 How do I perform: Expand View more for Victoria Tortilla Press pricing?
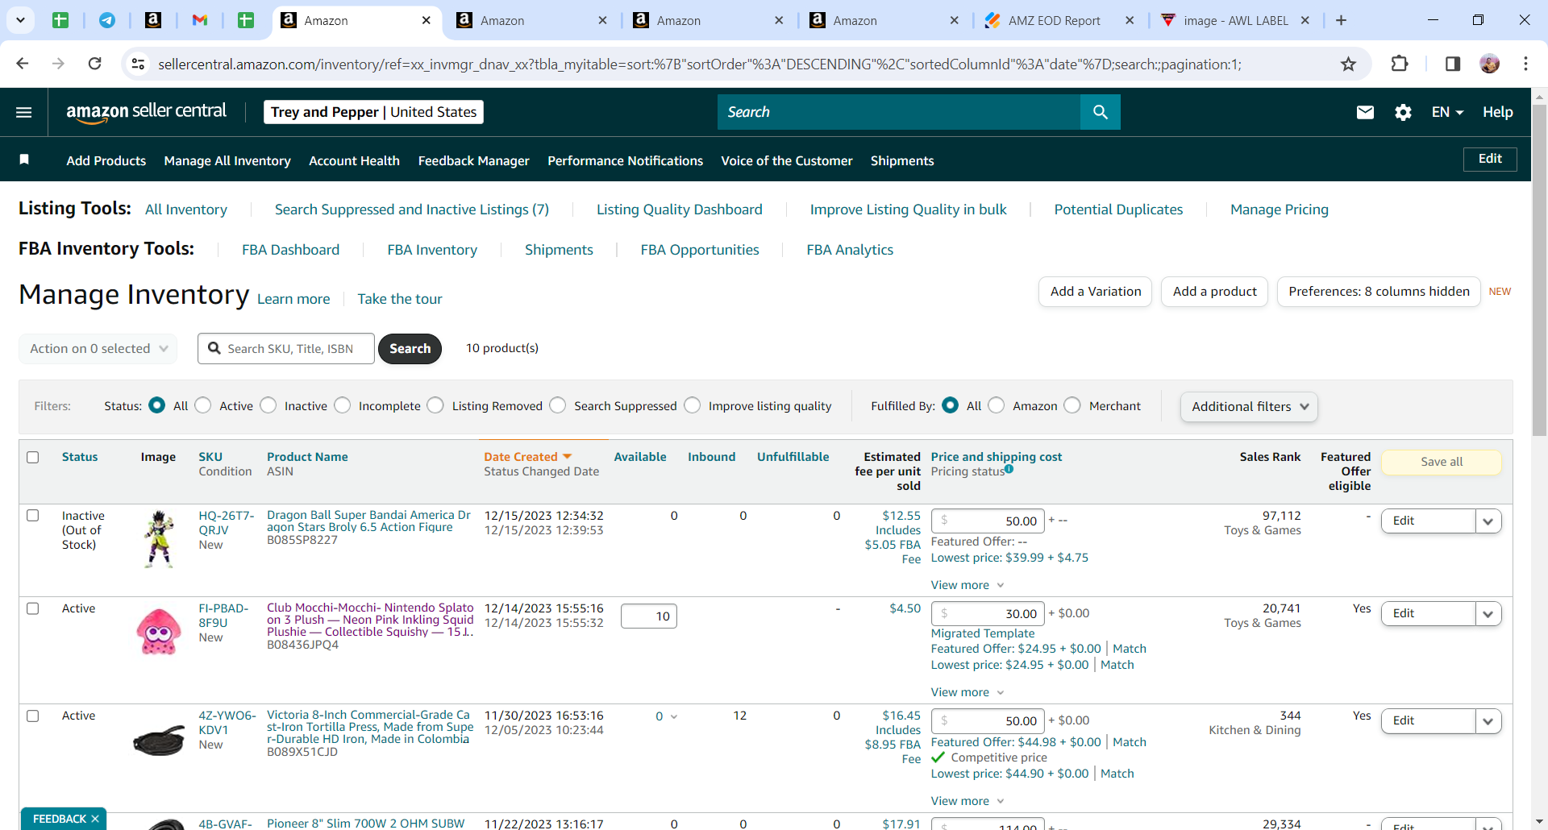point(967,801)
